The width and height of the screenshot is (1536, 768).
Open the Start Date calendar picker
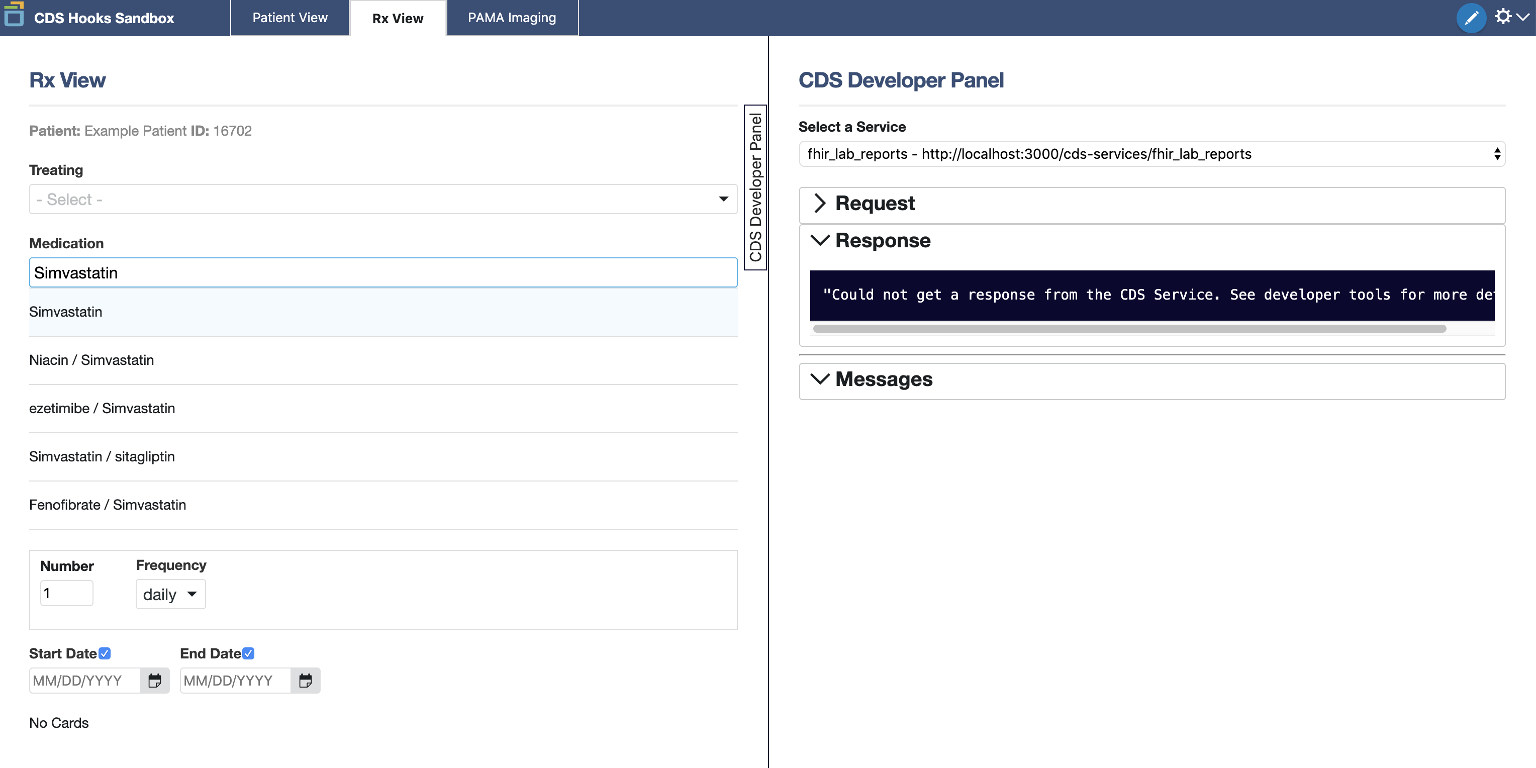(154, 681)
